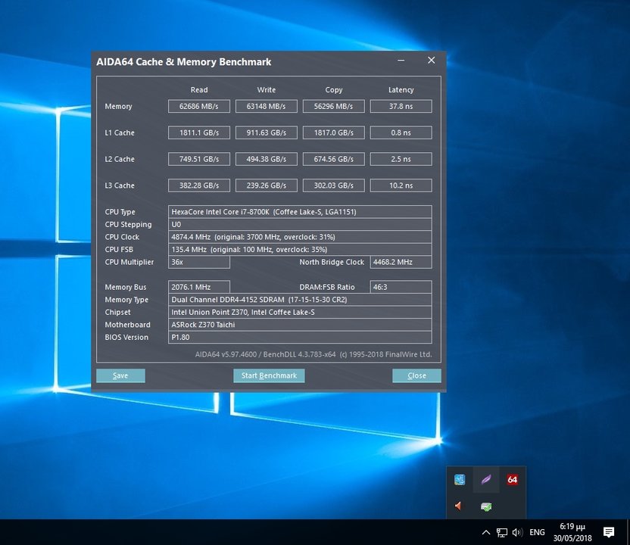Viewport: 630px width, 545px height.
Task: Click the Latency column header
Action: click(401, 90)
